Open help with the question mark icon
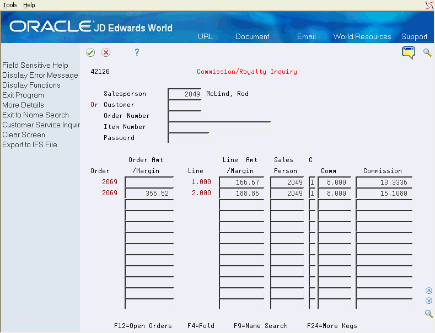 [x=137, y=52]
